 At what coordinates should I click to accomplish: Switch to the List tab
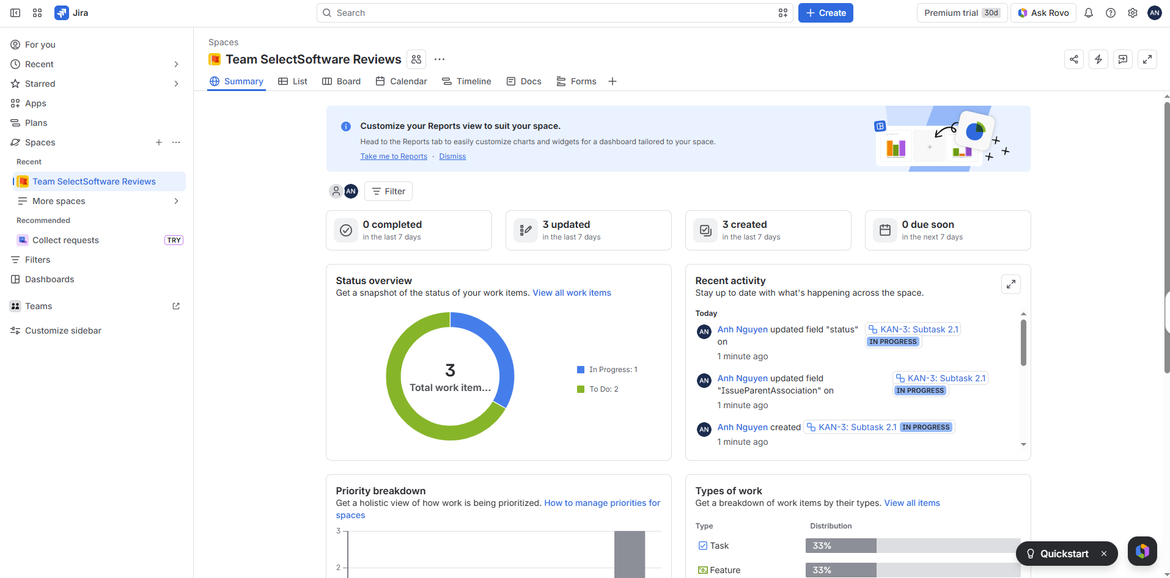pyautogui.click(x=293, y=81)
